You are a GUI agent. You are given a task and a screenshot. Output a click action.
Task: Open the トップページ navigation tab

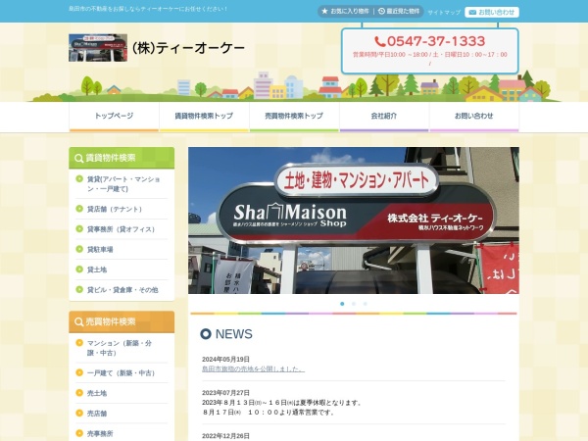(114, 117)
